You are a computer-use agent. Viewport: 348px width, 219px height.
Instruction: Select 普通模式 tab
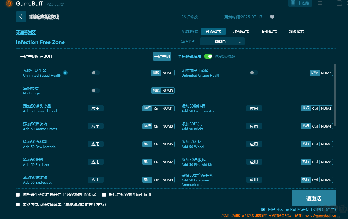(x=213, y=31)
